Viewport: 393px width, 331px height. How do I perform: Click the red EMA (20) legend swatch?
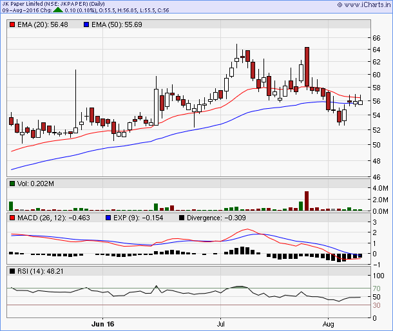pos(12,25)
